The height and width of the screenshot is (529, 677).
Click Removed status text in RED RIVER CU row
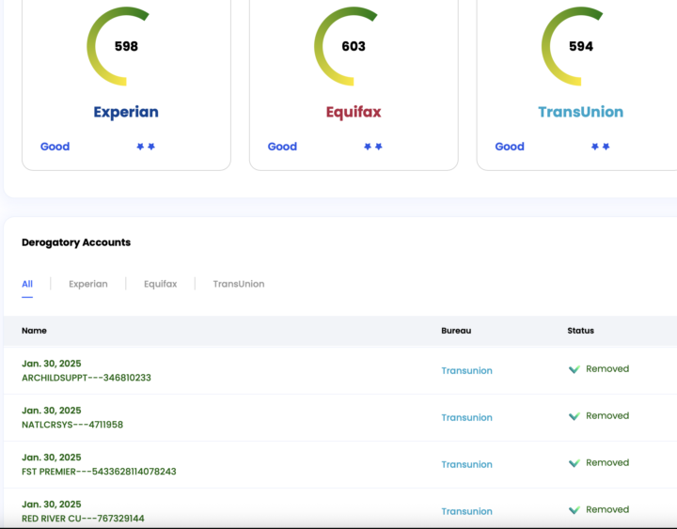coord(607,509)
